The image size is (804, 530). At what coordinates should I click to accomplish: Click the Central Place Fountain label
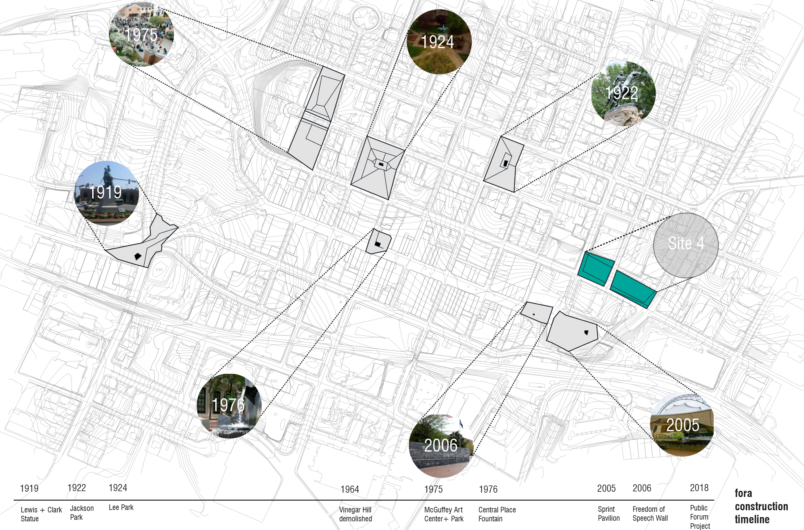(x=497, y=514)
